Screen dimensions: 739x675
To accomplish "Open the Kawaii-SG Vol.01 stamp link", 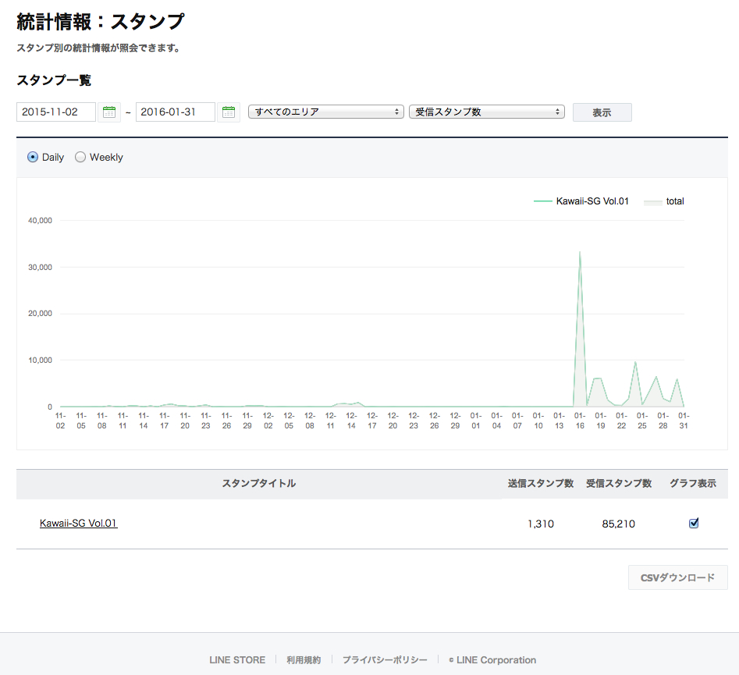I will [x=78, y=523].
